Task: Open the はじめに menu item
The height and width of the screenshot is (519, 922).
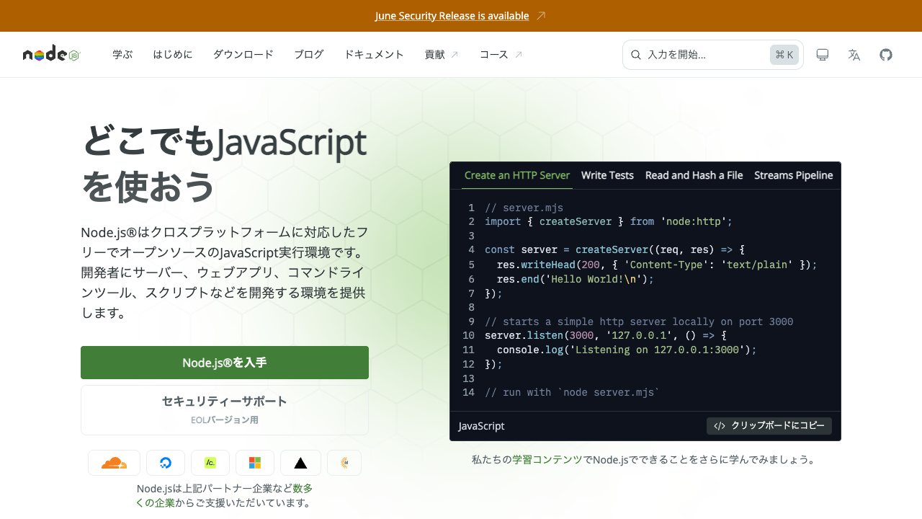Action: [x=173, y=55]
